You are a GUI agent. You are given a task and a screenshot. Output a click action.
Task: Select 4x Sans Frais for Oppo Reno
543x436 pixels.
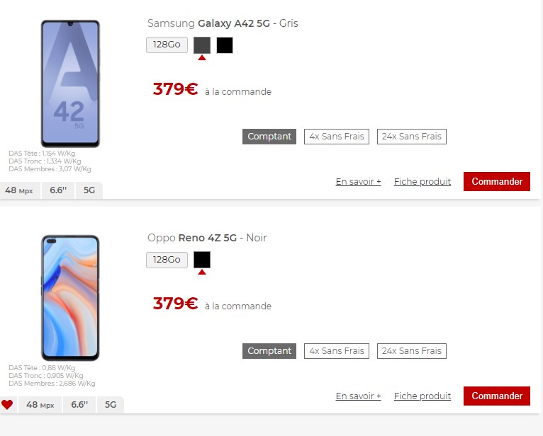click(x=337, y=351)
